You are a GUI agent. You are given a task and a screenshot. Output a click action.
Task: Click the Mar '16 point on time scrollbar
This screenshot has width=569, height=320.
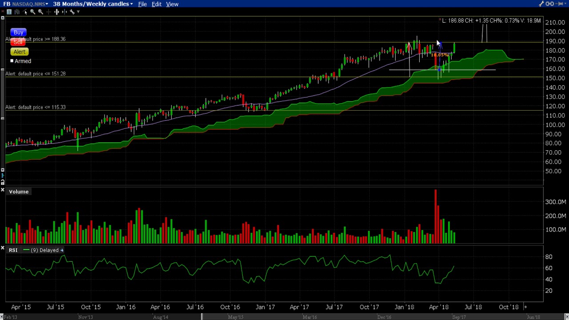pyautogui.click(x=309, y=317)
